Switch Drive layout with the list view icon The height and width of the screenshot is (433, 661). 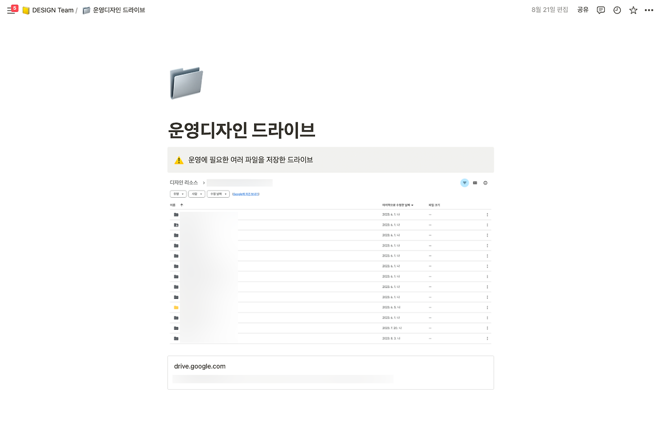coord(475,183)
